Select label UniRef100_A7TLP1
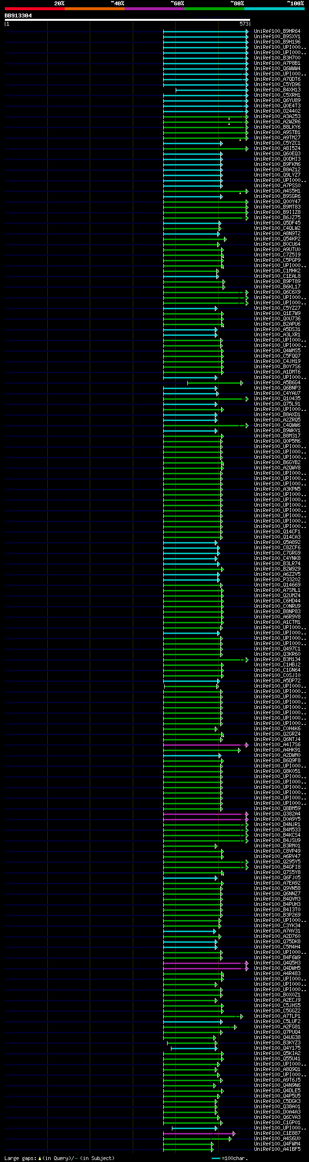 (277, 1016)
